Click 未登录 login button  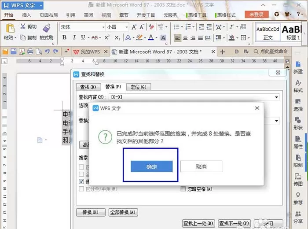coord(257,15)
